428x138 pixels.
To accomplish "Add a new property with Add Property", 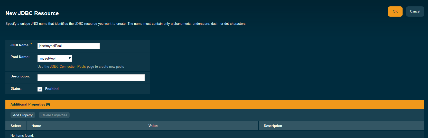I will 23,115.
